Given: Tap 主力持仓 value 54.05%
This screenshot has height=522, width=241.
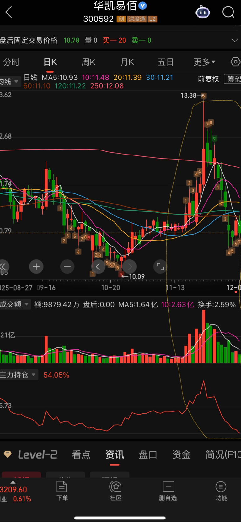Looking at the screenshot, I should [56, 375].
